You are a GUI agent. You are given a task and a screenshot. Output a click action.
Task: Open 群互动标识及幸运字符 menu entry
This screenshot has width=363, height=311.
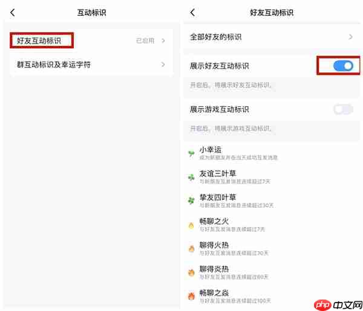point(91,65)
